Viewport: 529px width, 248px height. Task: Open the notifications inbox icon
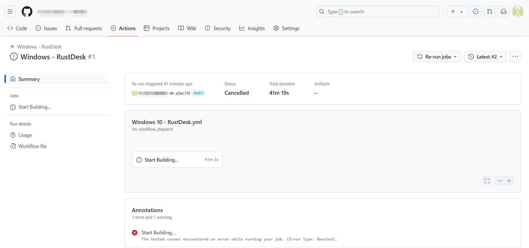coord(504,11)
